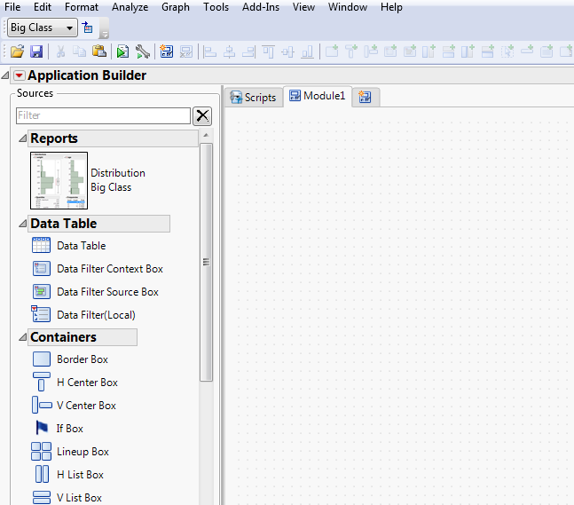
Task: Open the Analyze menu
Action: [x=130, y=7]
